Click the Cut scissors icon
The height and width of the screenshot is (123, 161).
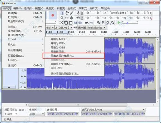[x=61, y=23]
